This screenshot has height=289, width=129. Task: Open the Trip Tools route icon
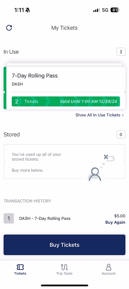coord(64,267)
